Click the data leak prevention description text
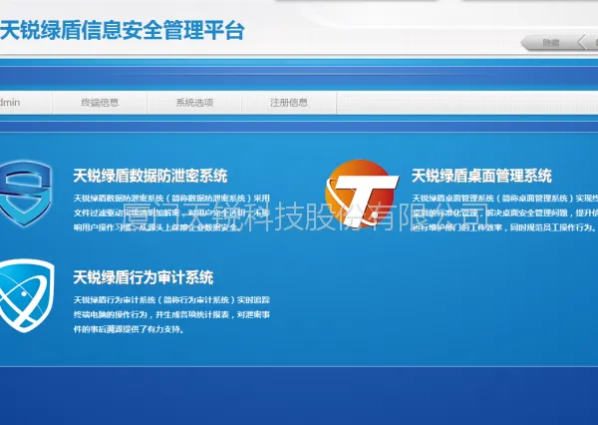 pos(171,212)
